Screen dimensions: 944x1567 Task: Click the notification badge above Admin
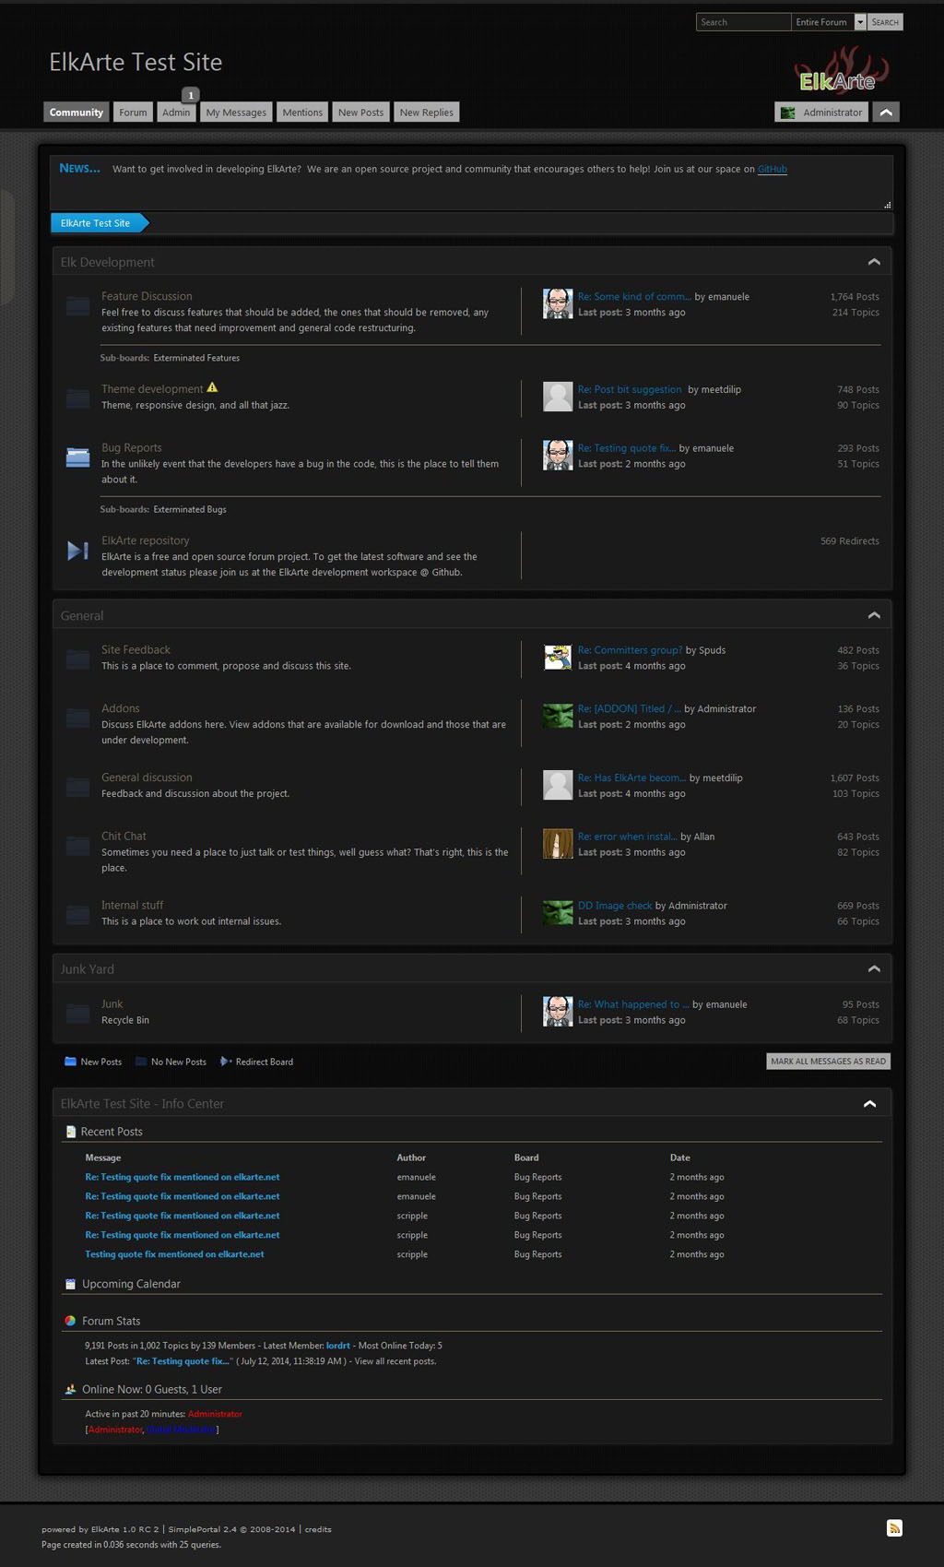click(191, 95)
